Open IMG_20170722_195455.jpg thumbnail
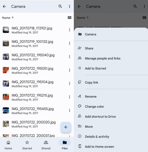The width and height of the screenshot is (148, 152). 6,110
